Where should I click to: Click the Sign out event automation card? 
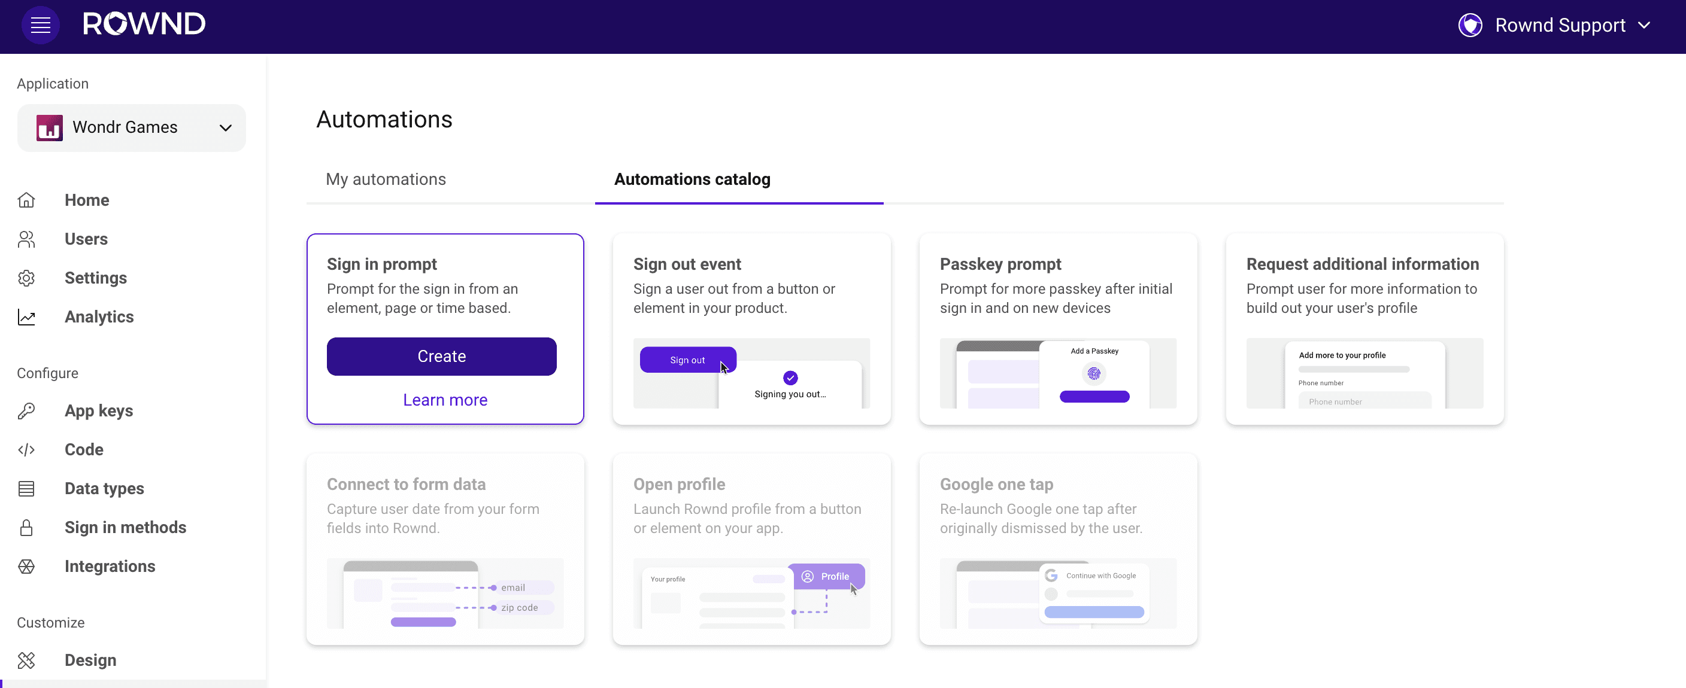point(751,329)
